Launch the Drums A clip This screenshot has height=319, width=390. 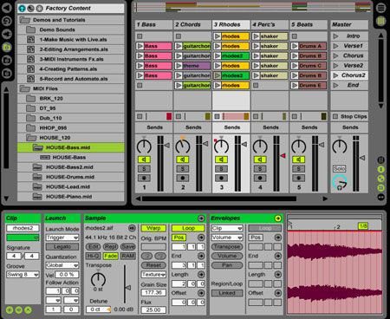coord(295,46)
